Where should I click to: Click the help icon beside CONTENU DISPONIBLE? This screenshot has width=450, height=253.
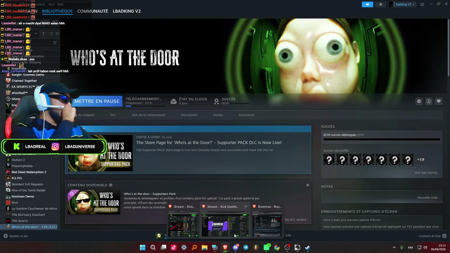(x=111, y=185)
